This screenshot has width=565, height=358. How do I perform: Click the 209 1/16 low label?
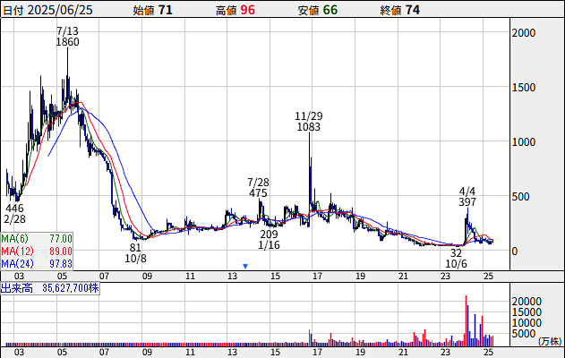coord(270,240)
